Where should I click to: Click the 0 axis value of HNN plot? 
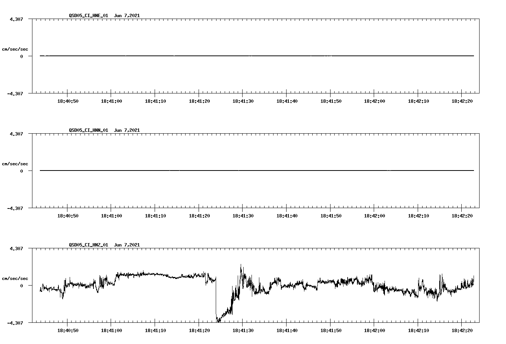(x=22, y=171)
